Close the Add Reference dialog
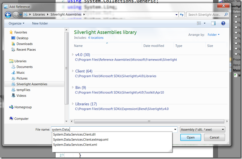The height and width of the screenshot is (159, 242). 223,6
